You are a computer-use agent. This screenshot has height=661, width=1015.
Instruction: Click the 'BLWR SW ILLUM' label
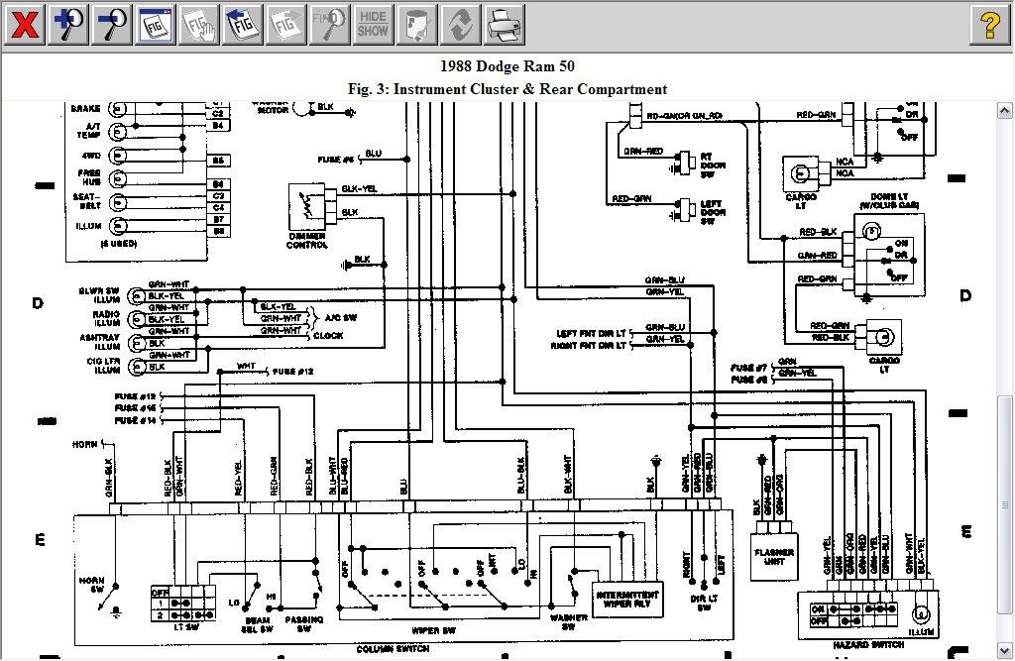[100, 295]
